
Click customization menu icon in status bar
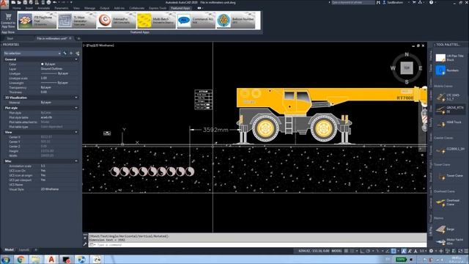click(466, 251)
